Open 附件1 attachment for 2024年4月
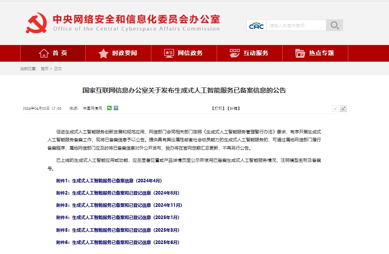389x254 pixels. [x=109, y=181]
